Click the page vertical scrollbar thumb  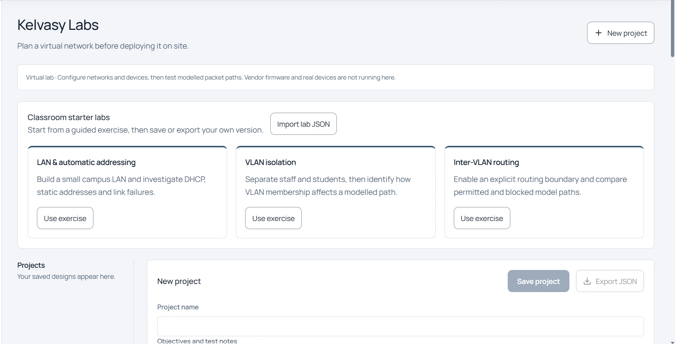point(672,29)
